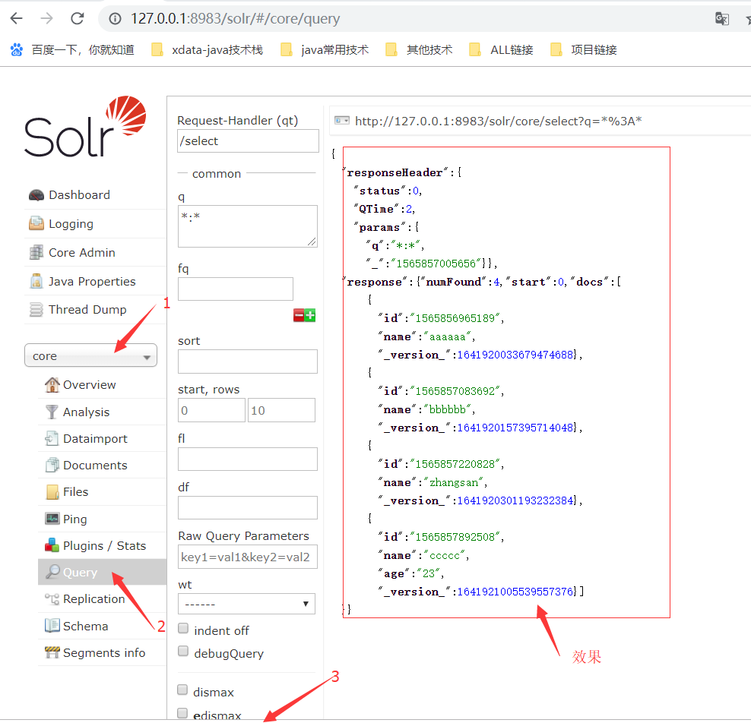Viewport: 751px width, 723px height.
Task: Open the core Overview page
Action: [90, 385]
